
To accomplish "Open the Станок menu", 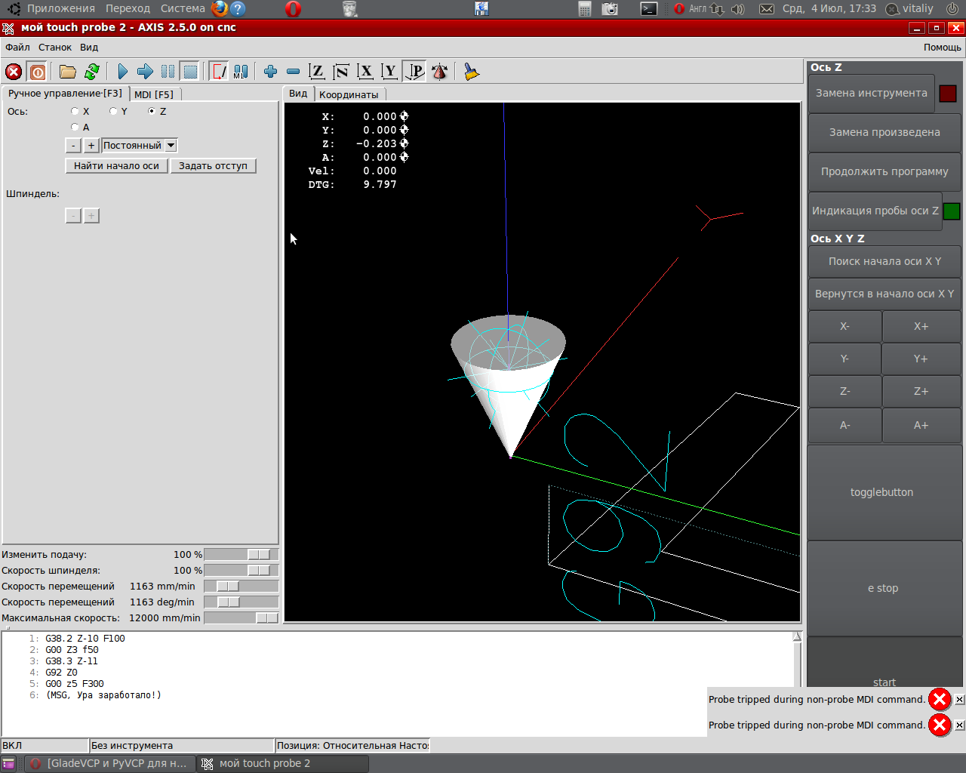I will coord(55,47).
